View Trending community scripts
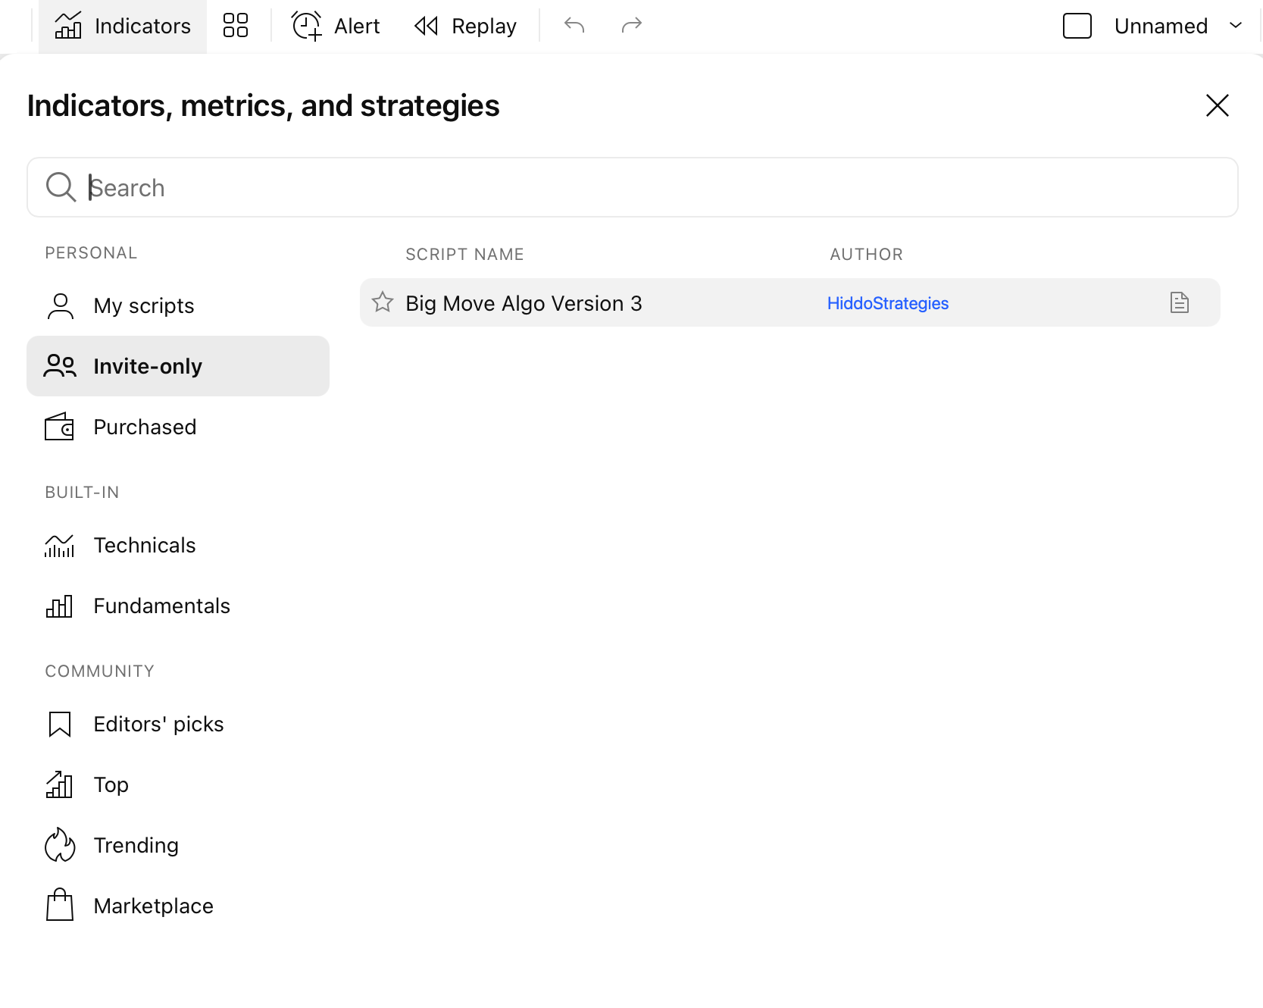This screenshot has width=1263, height=1008. point(178,845)
